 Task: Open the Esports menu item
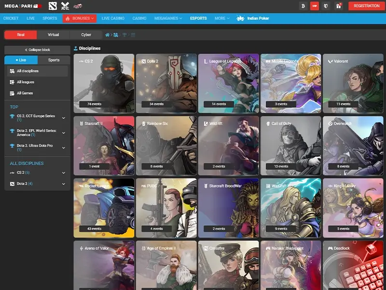click(x=198, y=18)
